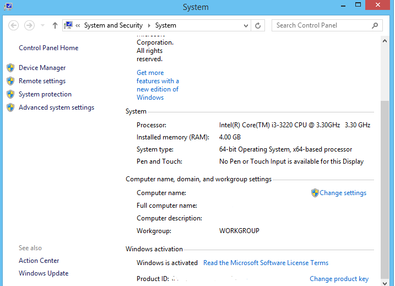Open Windows Update under See also
This screenshot has width=395, height=286.
(44, 273)
